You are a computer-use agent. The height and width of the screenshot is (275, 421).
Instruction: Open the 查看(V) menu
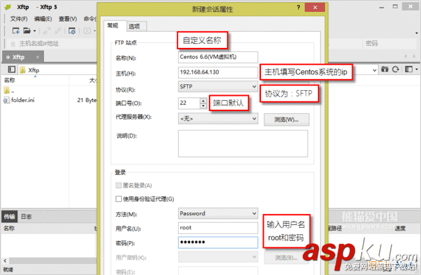(x=67, y=19)
